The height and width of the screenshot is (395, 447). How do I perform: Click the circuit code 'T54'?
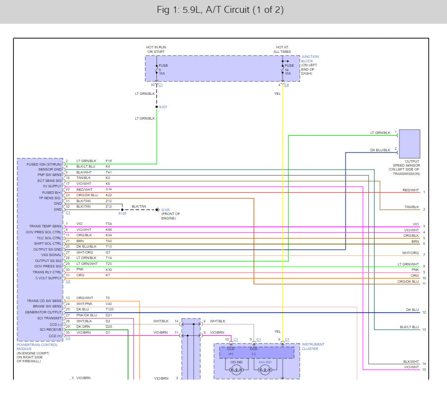tap(108, 224)
